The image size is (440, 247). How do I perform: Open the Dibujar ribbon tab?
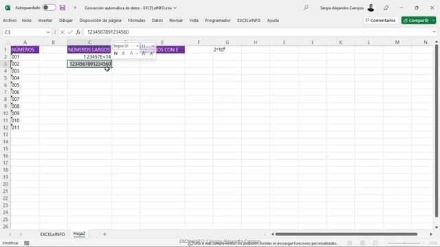[x=66, y=21]
